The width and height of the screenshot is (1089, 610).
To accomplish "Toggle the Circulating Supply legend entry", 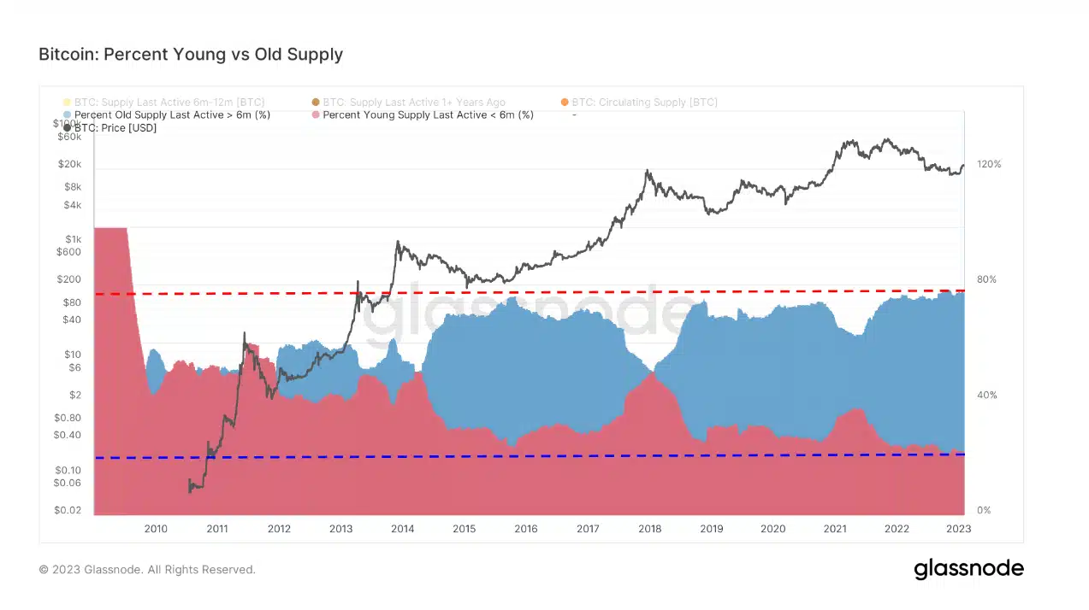I will click(x=644, y=103).
